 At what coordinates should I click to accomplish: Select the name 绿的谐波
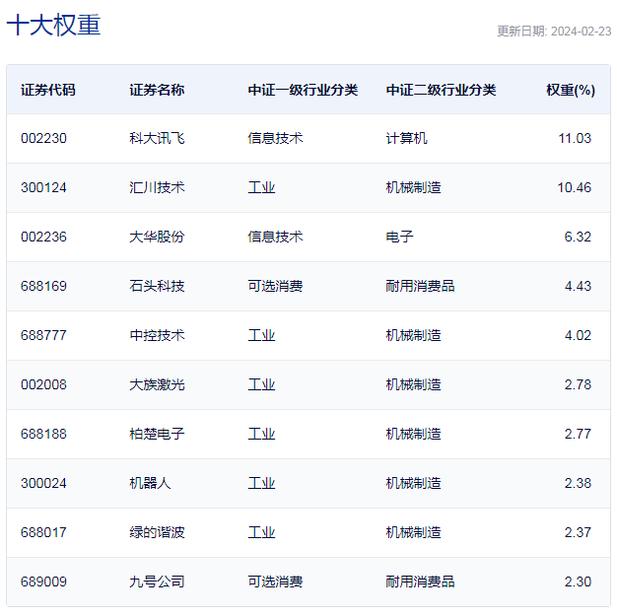157,532
